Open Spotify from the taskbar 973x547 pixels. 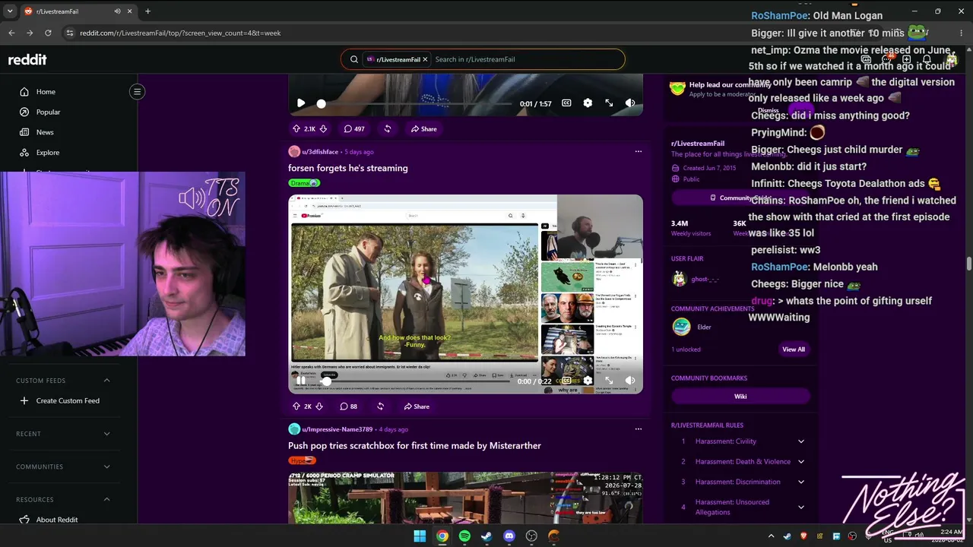click(x=464, y=536)
